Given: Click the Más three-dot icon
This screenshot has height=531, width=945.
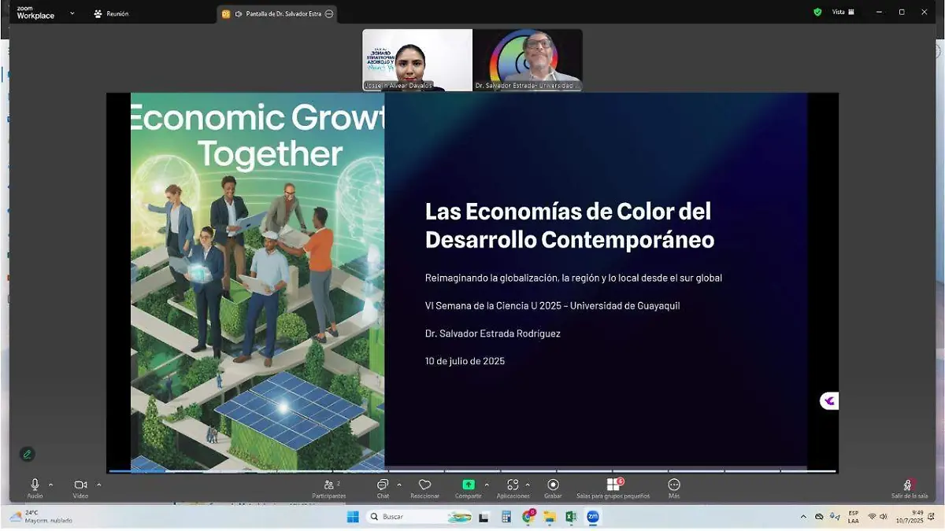Looking at the screenshot, I should coord(674,485).
